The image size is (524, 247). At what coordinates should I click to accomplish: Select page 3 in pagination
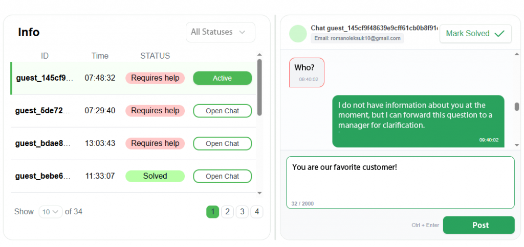pyautogui.click(x=242, y=212)
